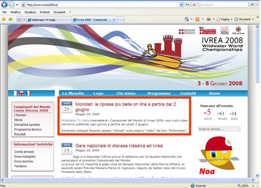The height and width of the screenshot is (188, 261).
Task: Open the Territorio link
Action: click(x=20, y=166)
